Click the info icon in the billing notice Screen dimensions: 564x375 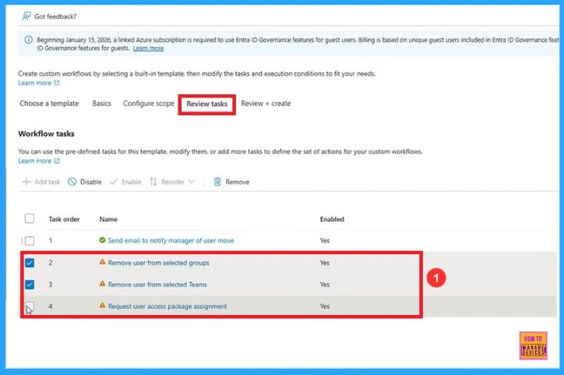[x=28, y=40]
